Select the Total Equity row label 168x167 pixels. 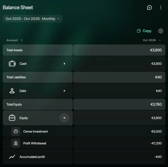14,104
